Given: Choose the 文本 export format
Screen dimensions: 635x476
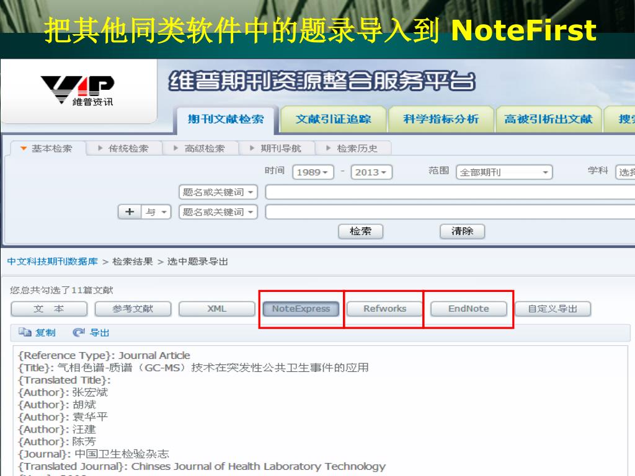Looking at the screenshot, I should (49, 309).
